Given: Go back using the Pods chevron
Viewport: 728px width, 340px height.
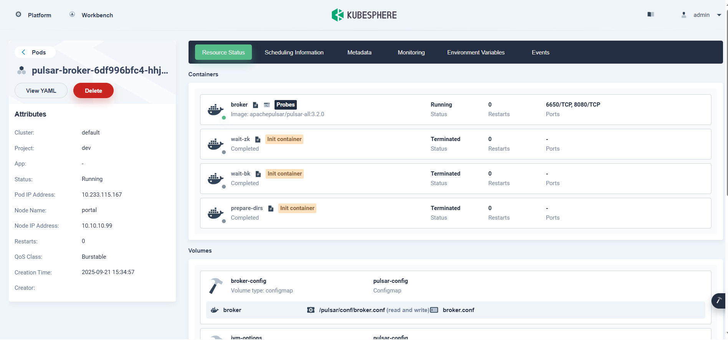Looking at the screenshot, I should [23, 52].
